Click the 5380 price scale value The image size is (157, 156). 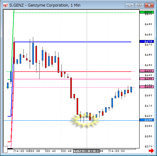(148, 136)
